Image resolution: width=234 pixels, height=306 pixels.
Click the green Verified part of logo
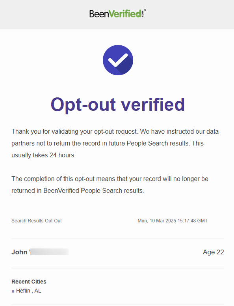pyautogui.click(x=125, y=14)
